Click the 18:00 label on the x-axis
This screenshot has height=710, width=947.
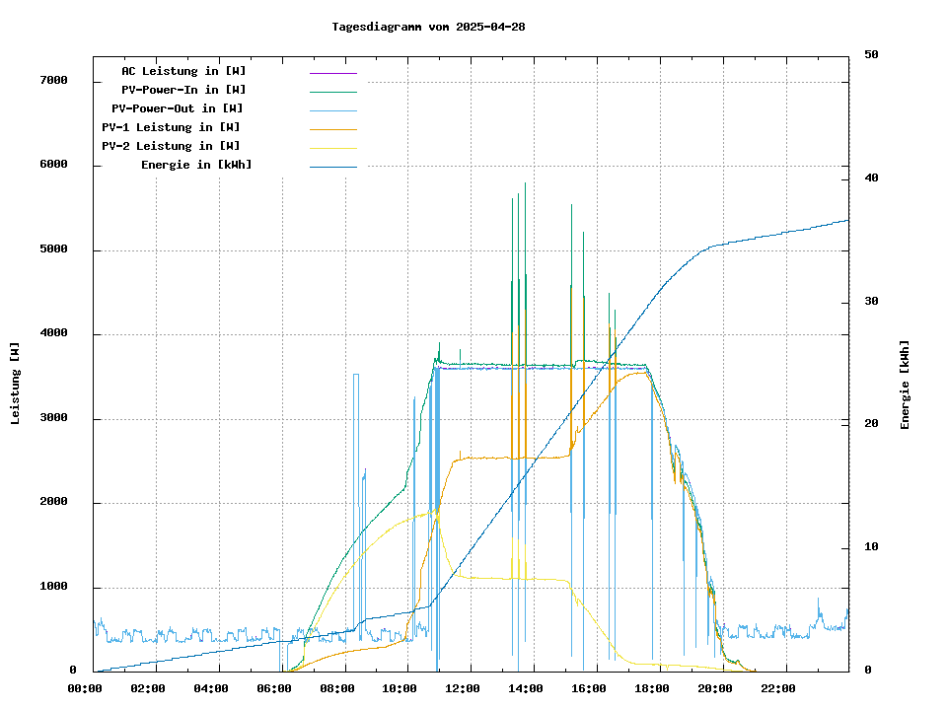(652, 688)
